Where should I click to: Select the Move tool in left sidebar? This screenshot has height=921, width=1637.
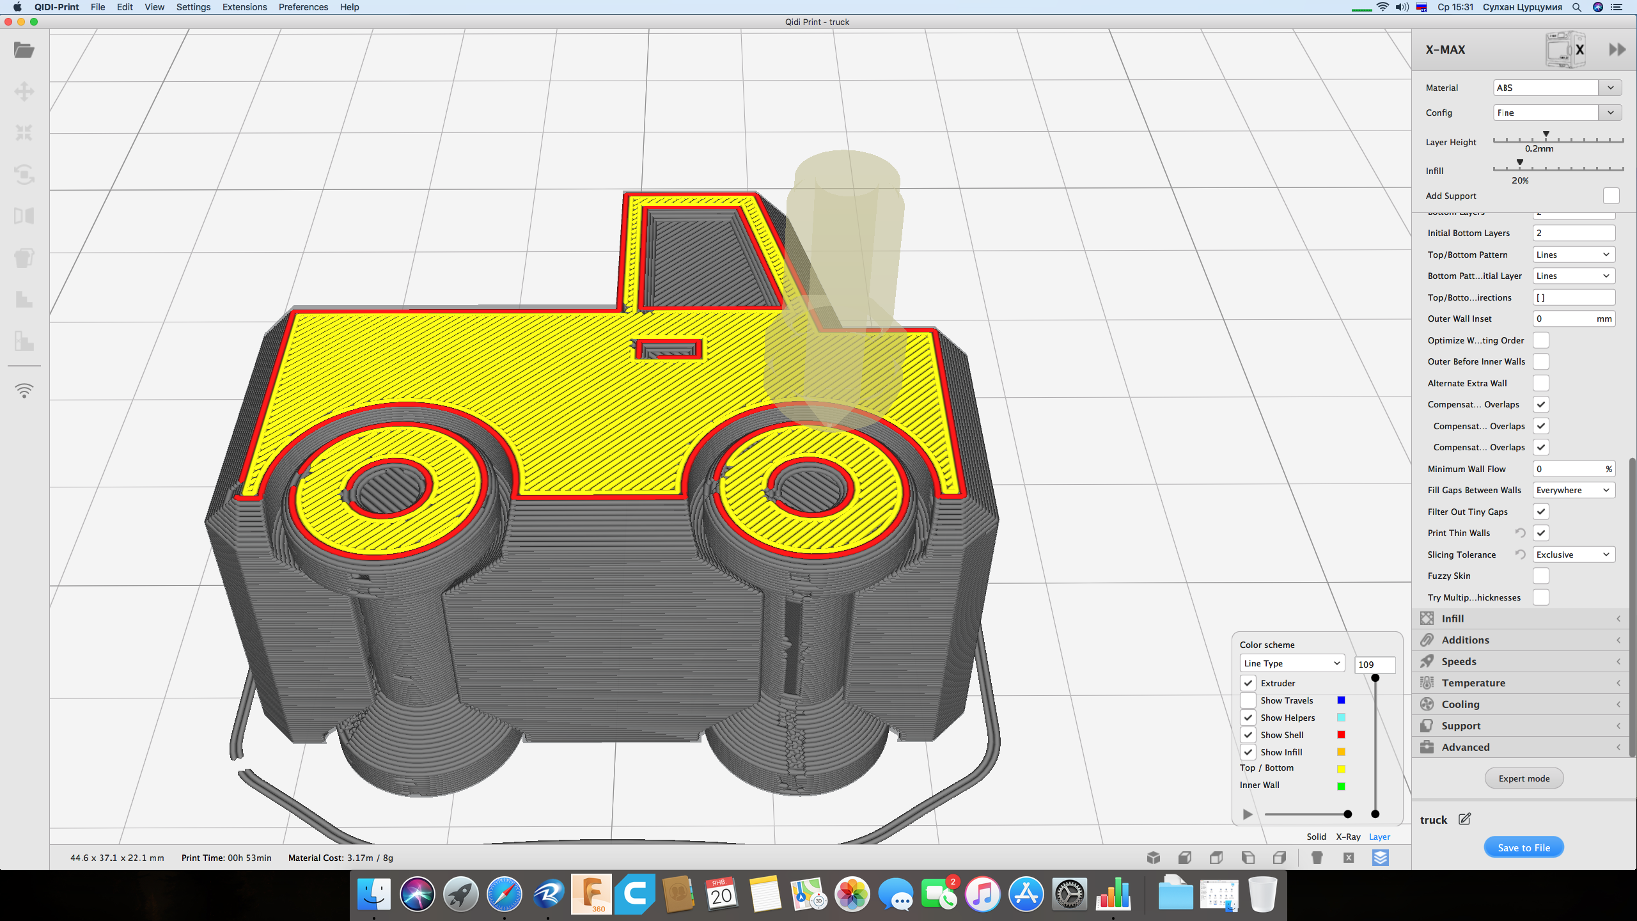(x=24, y=91)
